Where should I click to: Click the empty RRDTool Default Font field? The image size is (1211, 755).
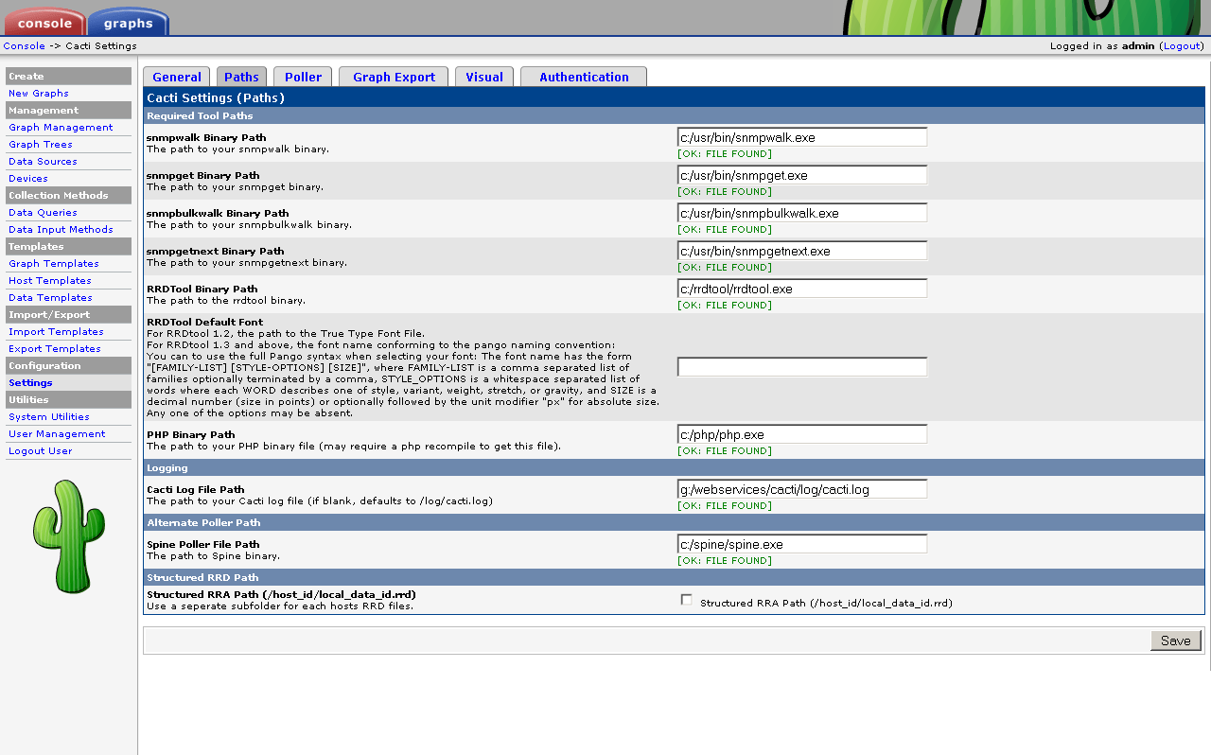[x=802, y=367]
